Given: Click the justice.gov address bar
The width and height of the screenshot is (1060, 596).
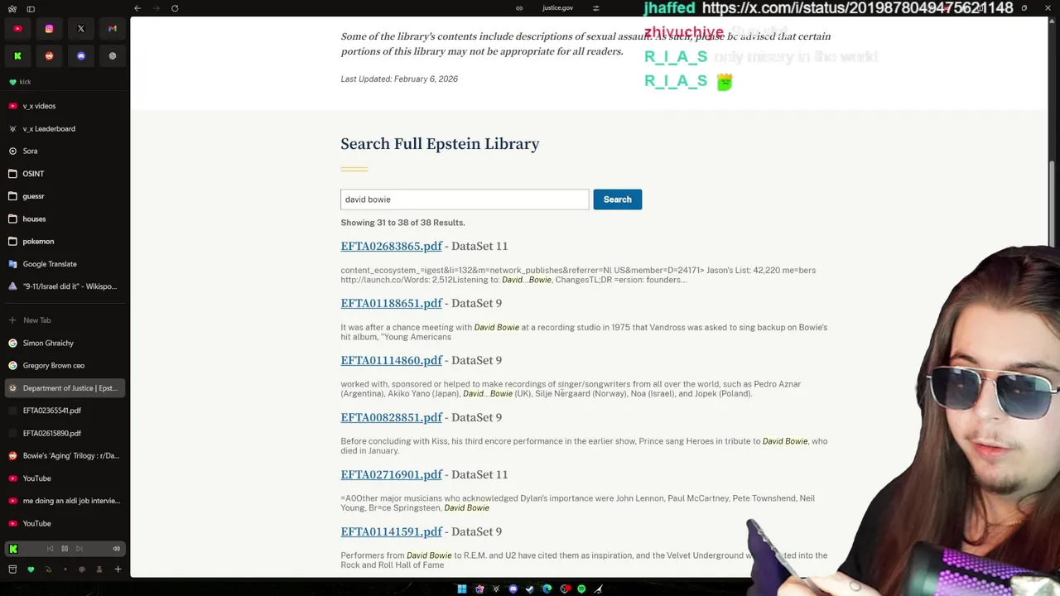Looking at the screenshot, I should 557,8.
